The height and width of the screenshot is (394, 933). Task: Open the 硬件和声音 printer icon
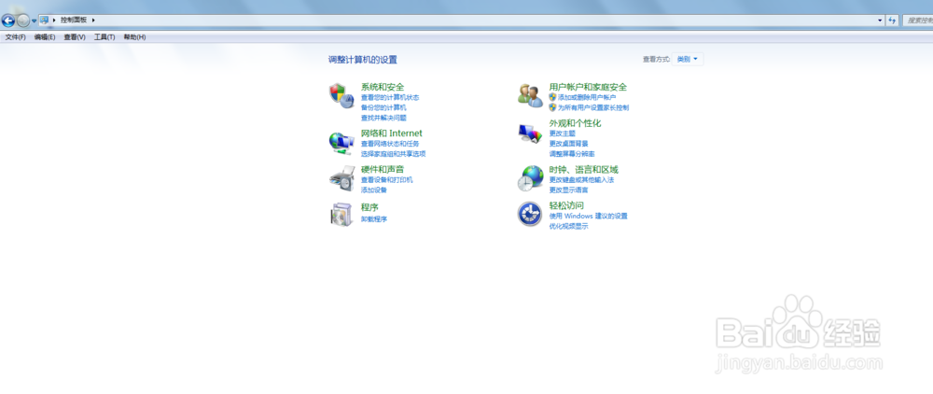point(341,178)
